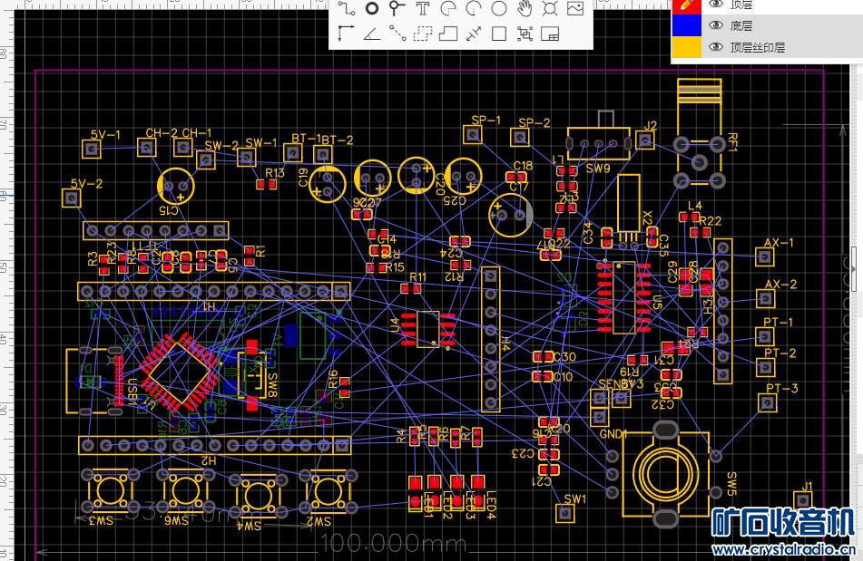863x561 pixels.
Task: Select the C17 electrolytic capacitor
Action: (x=510, y=215)
